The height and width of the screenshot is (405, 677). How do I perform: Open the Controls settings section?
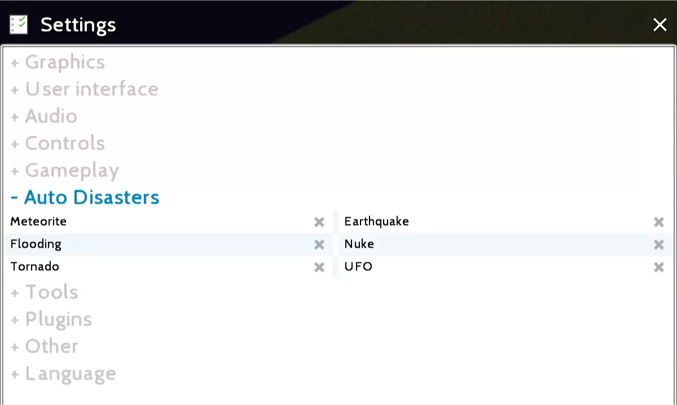click(58, 143)
